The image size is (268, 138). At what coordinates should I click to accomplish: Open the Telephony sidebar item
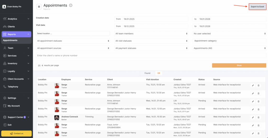[x=13, y=87]
